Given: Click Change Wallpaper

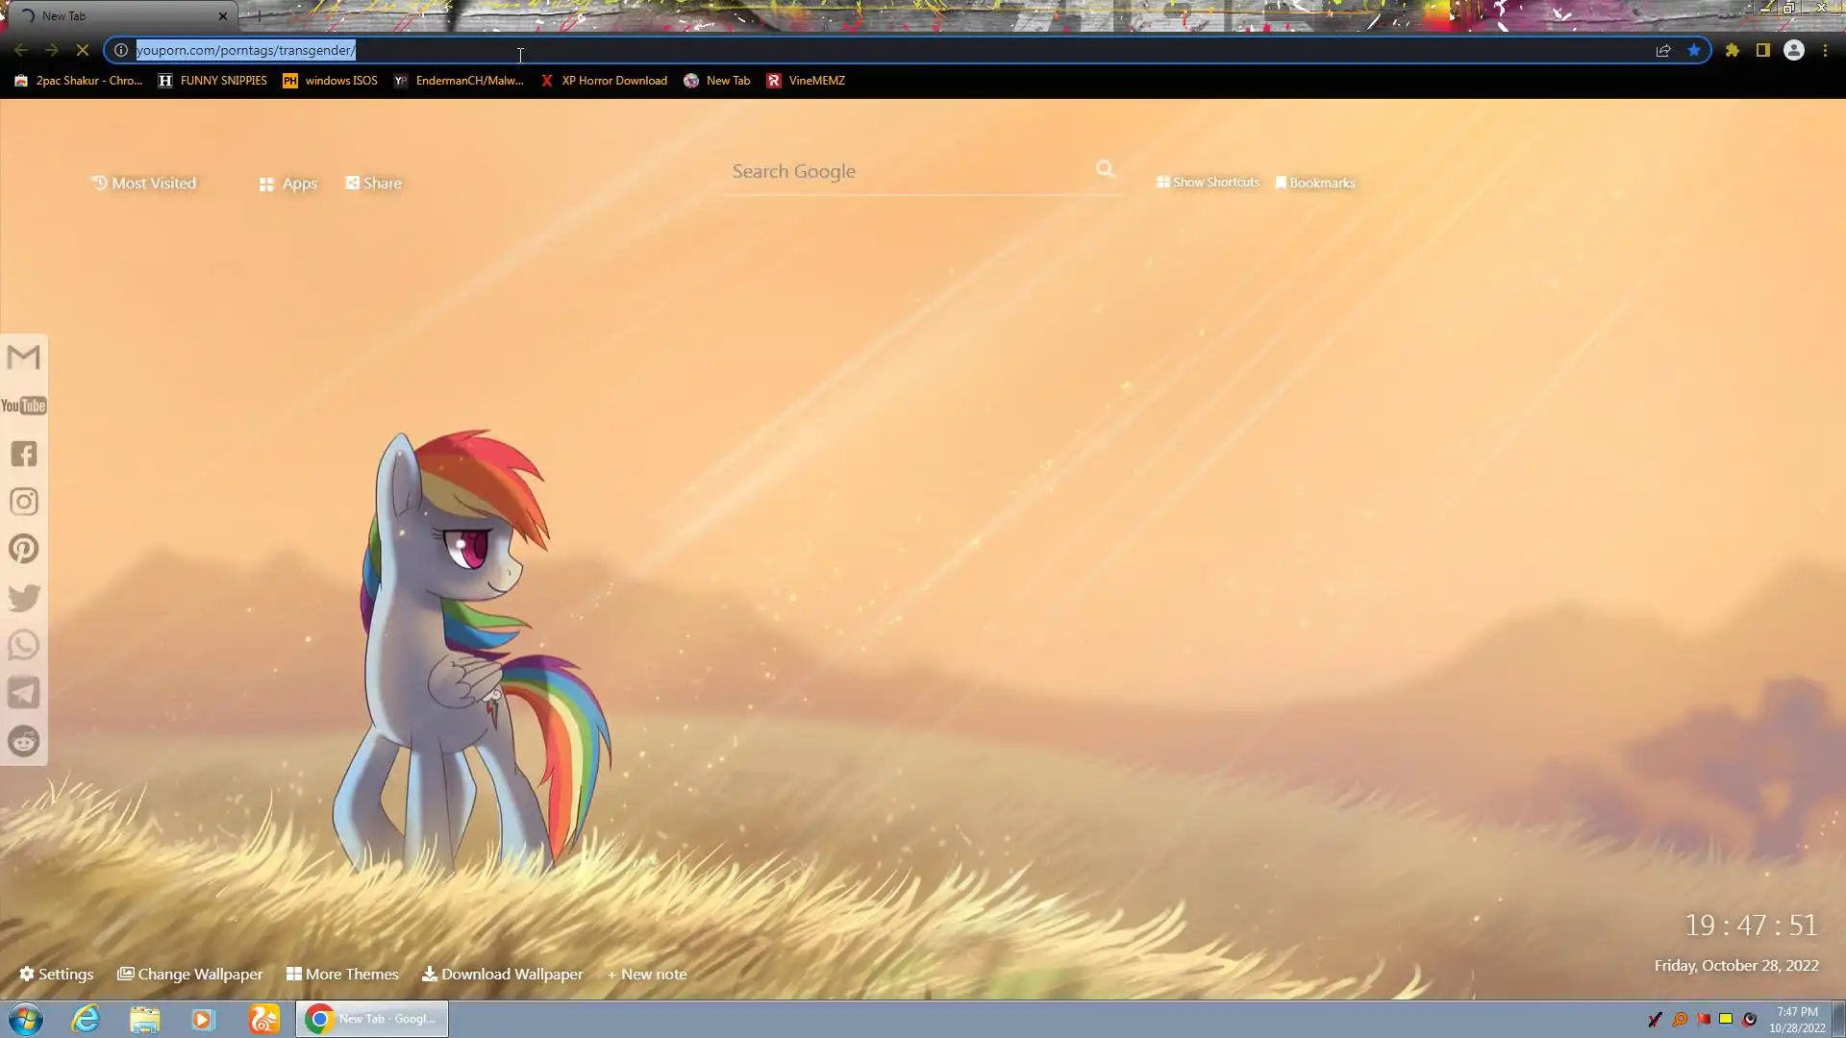Looking at the screenshot, I should pyautogui.click(x=189, y=974).
